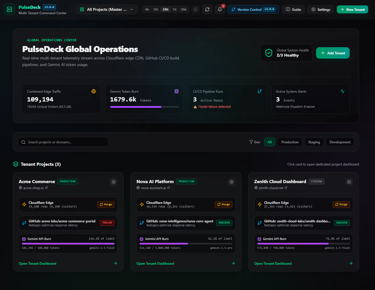Click the nova-assistant.ai domain link
This screenshot has width=375, height=290.
point(153,188)
